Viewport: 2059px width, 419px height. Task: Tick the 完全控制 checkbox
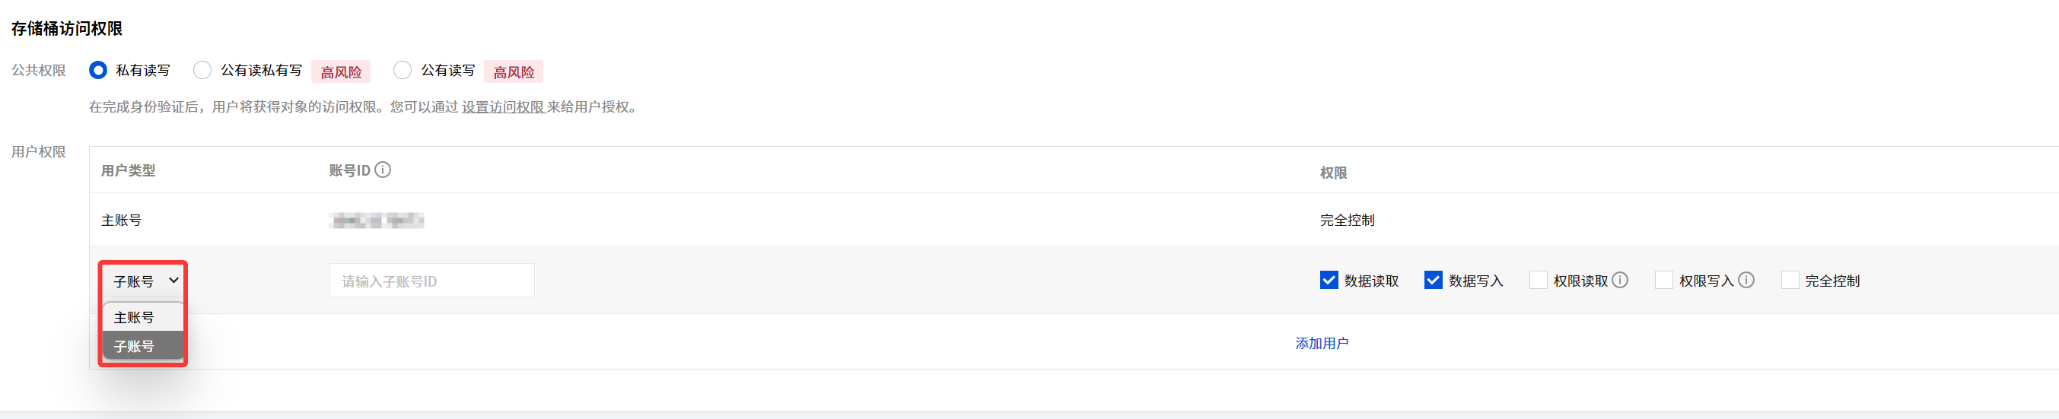pyautogui.click(x=1790, y=280)
